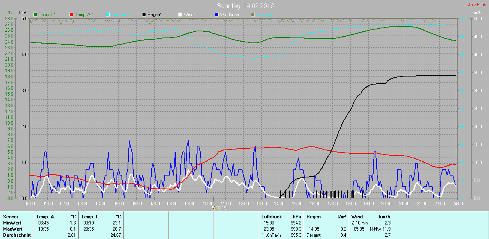
Task: Click the Durchschnitt row label
Action: (x=17, y=235)
